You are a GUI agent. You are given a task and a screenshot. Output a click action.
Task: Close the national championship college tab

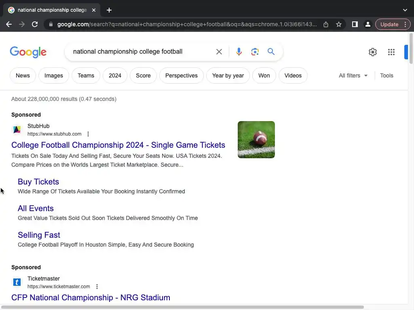[x=94, y=10]
